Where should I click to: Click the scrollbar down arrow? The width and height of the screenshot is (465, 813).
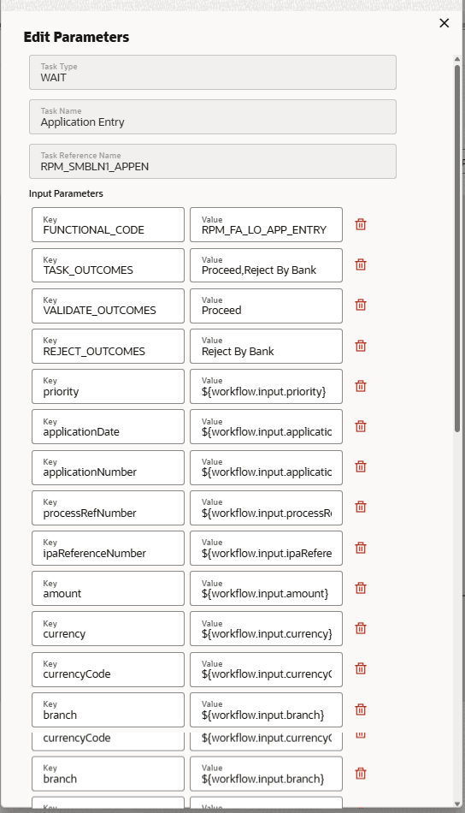457,804
